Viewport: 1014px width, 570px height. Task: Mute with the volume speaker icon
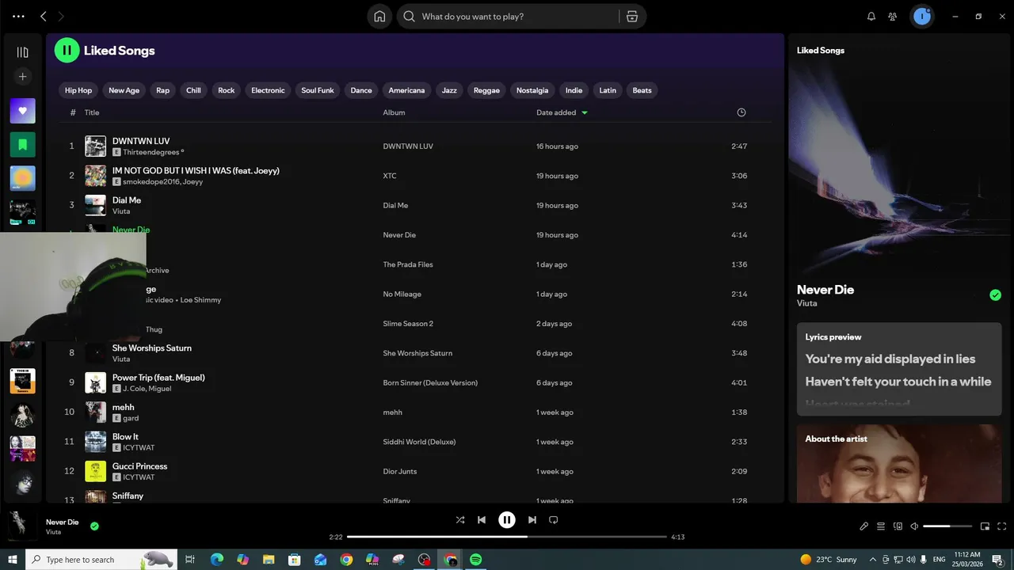pos(914,526)
